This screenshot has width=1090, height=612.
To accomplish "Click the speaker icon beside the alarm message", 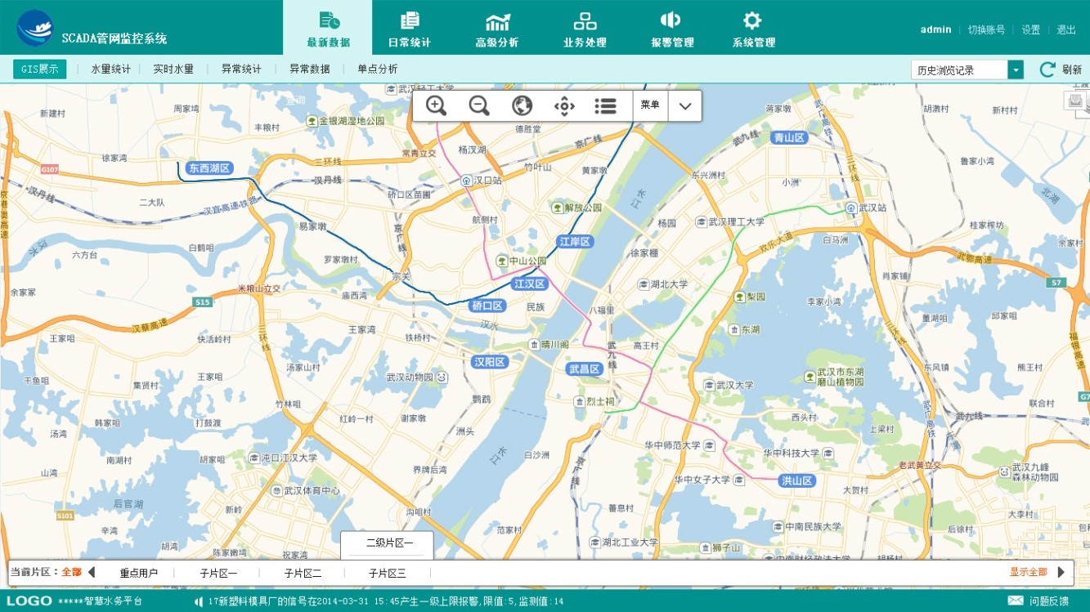I will tap(199, 601).
